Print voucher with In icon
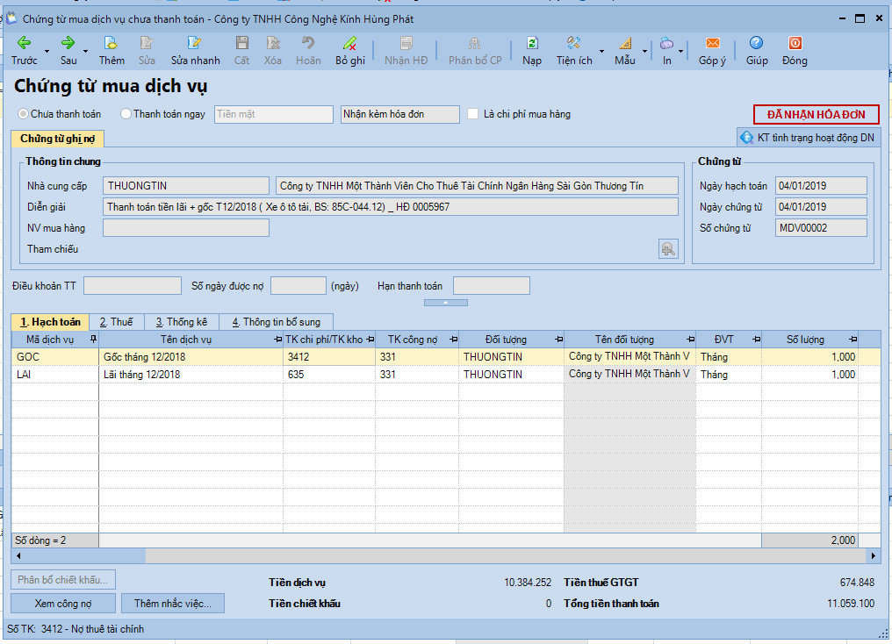The width and height of the screenshot is (892, 644). coord(666,43)
